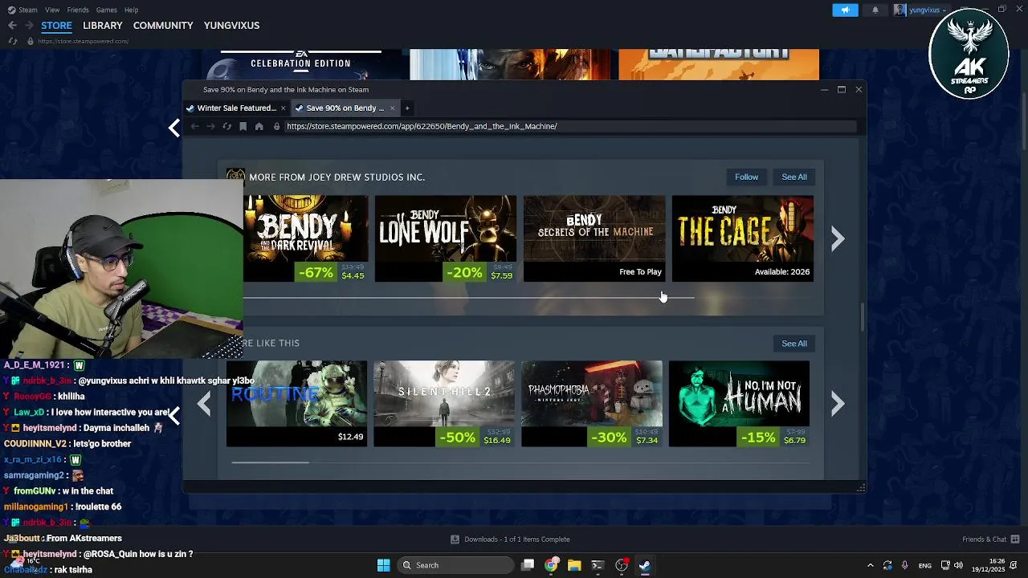Image resolution: width=1028 pixels, height=578 pixels.
Task: Follow Joey Drew Studios Inc.
Action: point(746,177)
